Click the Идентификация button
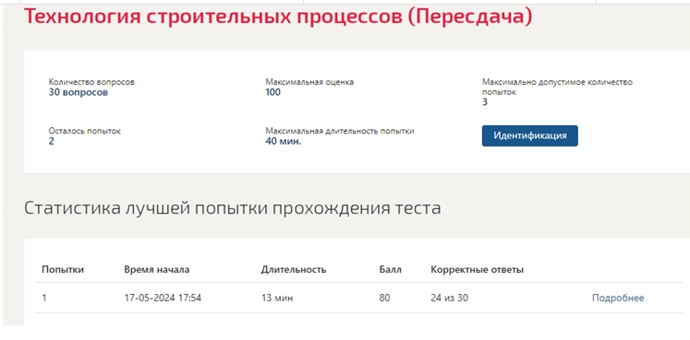This screenshot has width=690, height=340. 530,135
